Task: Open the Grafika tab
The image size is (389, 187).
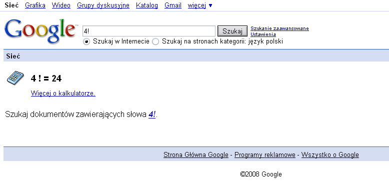Action: click(35, 5)
